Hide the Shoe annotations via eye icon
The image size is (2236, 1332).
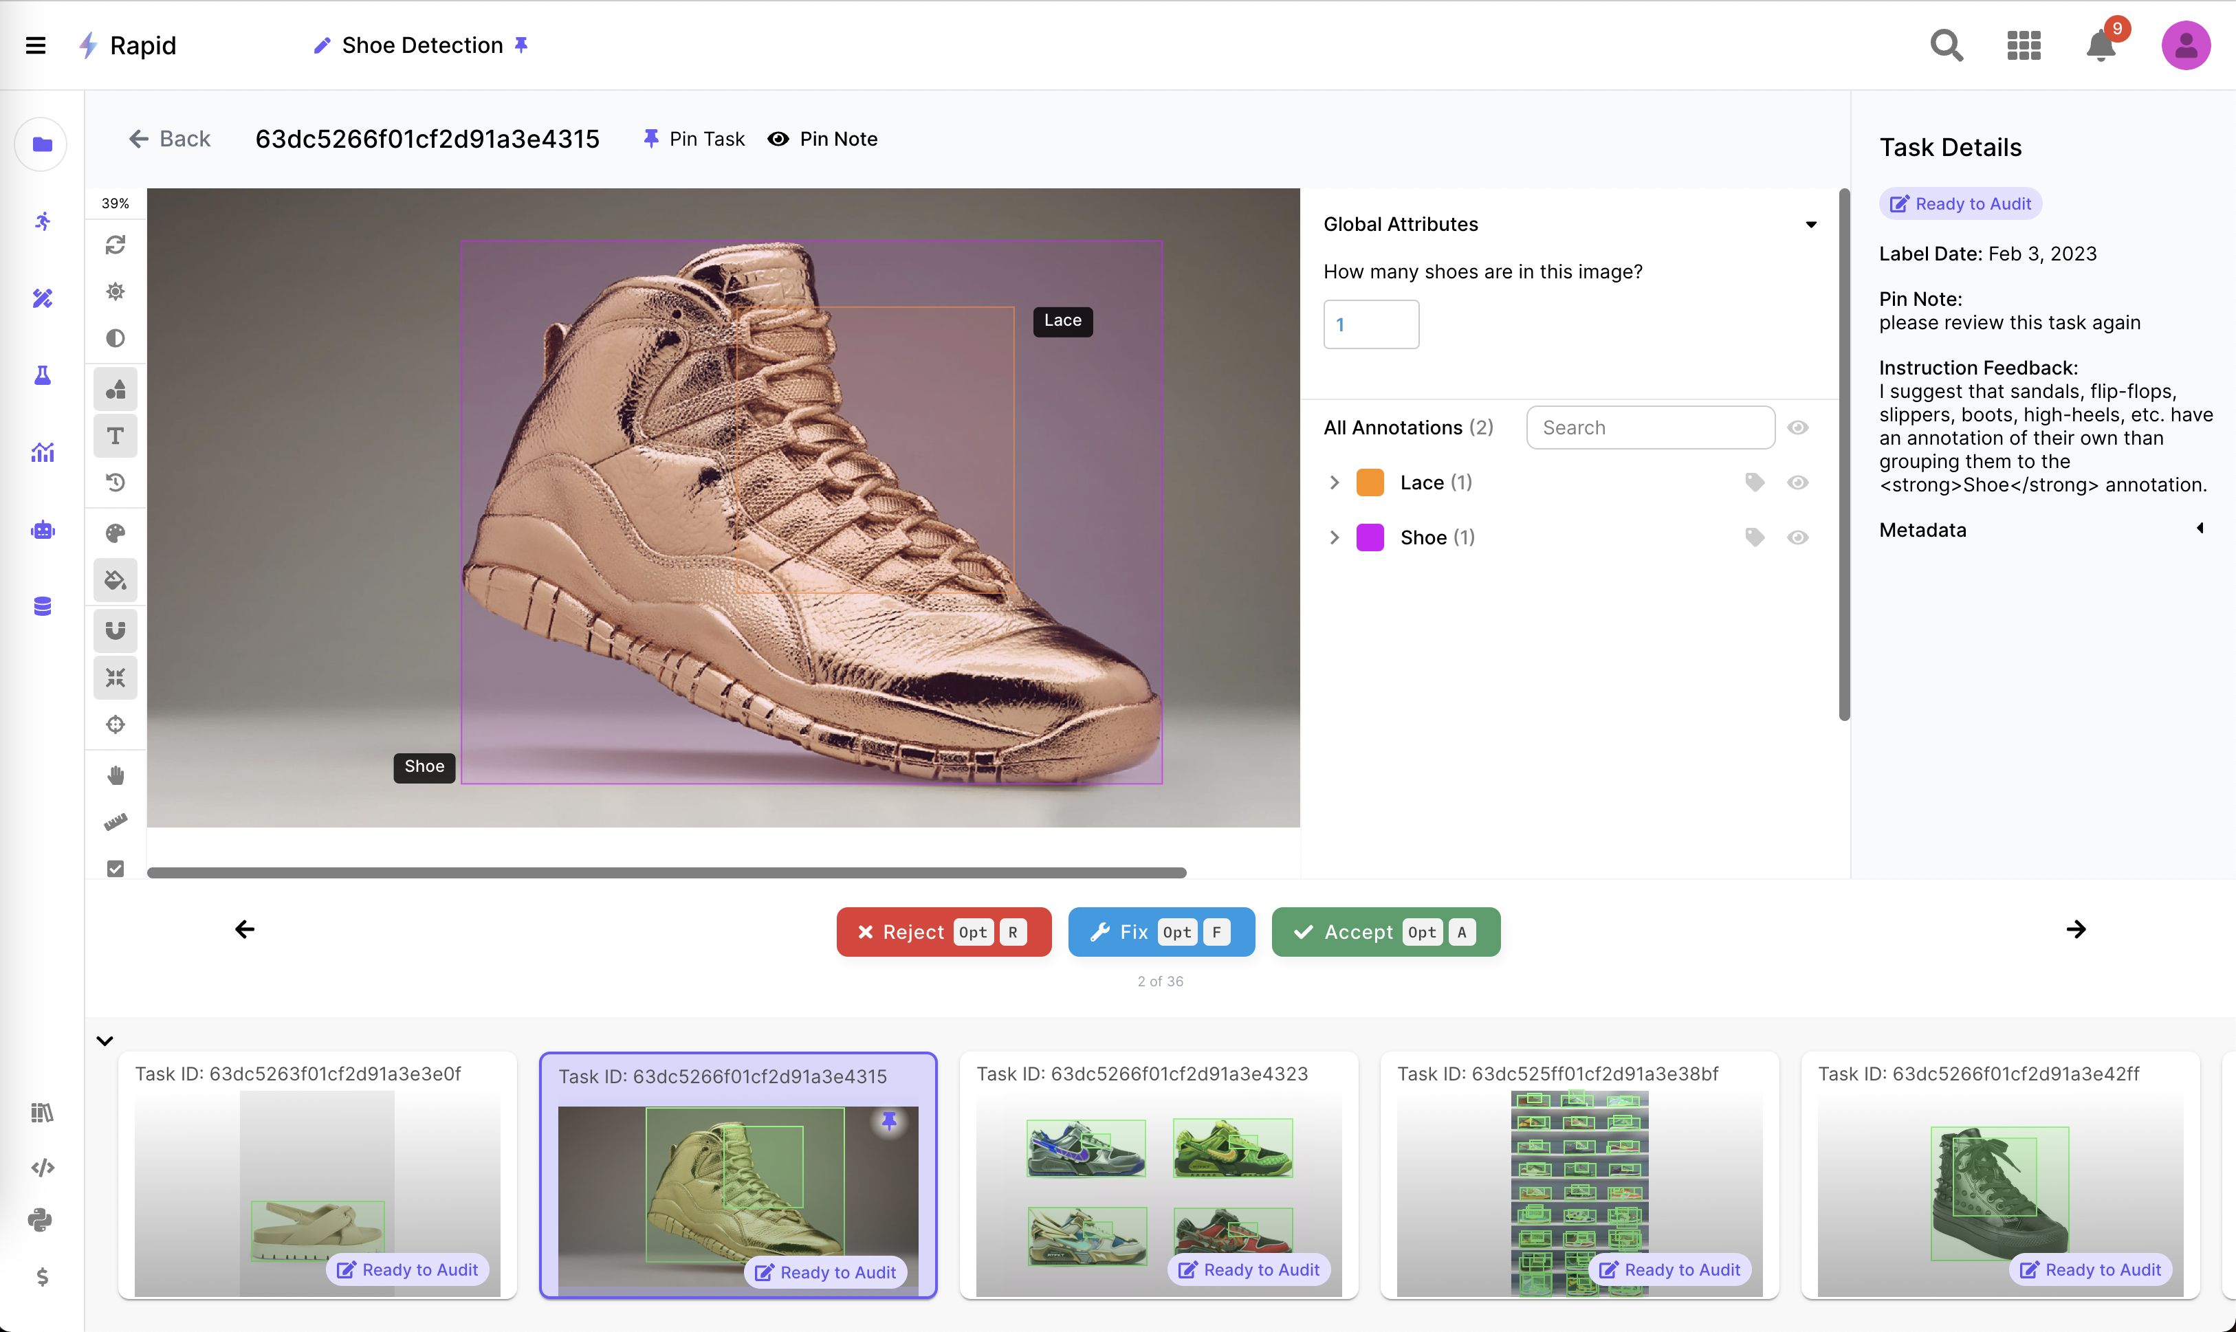click(x=1797, y=537)
